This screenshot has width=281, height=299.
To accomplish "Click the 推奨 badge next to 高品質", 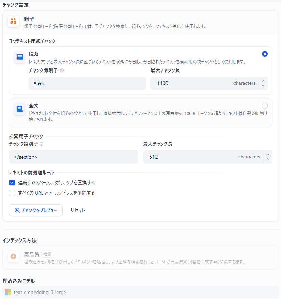I will 48,254.
